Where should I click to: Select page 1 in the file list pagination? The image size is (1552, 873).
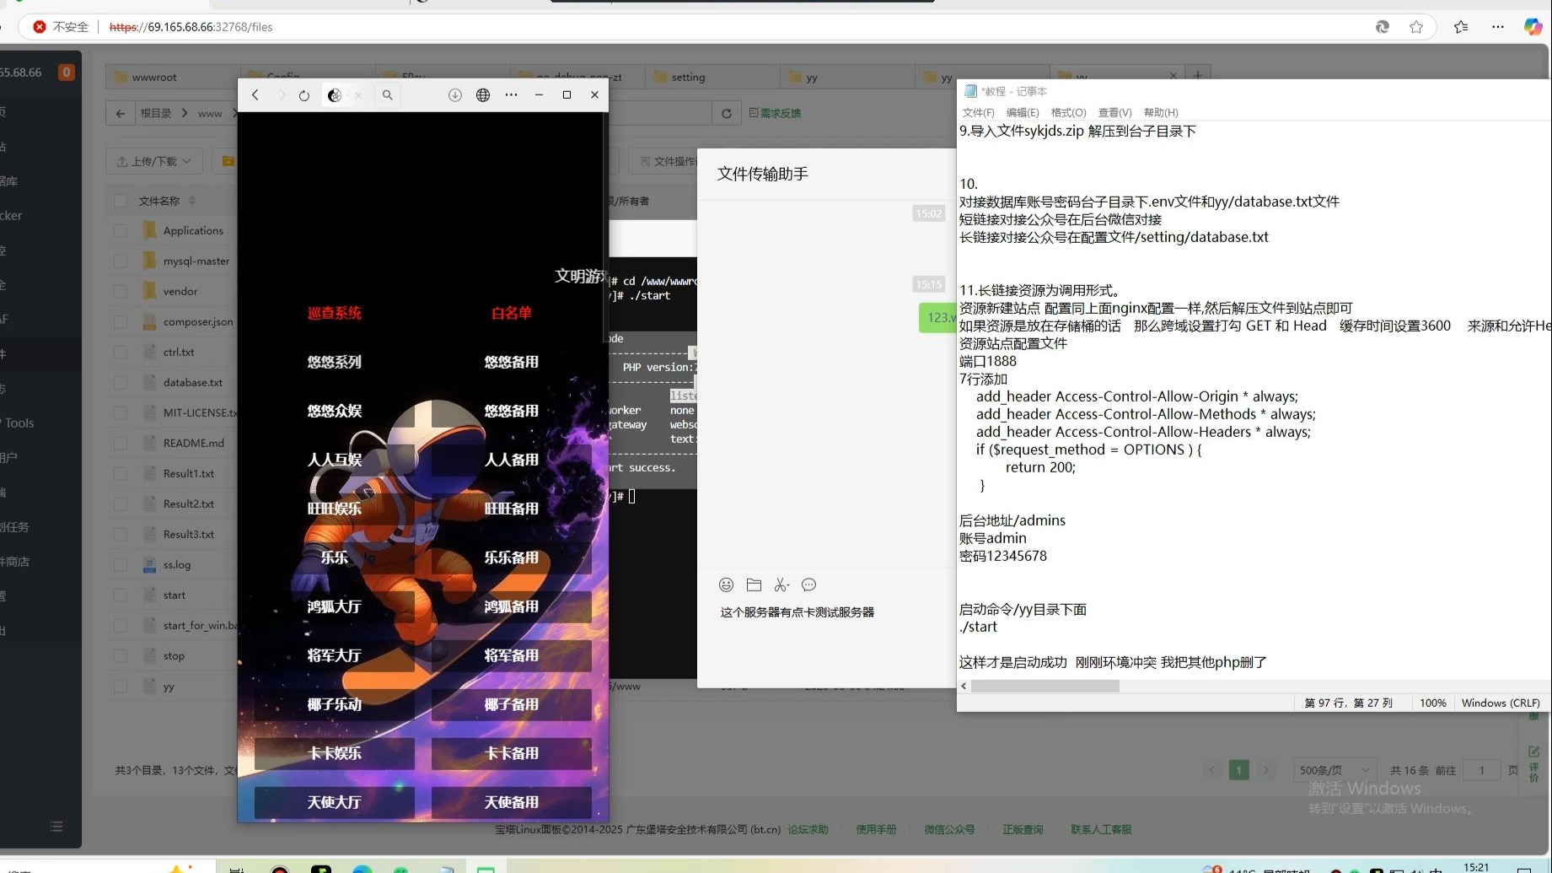click(x=1238, y=770)
